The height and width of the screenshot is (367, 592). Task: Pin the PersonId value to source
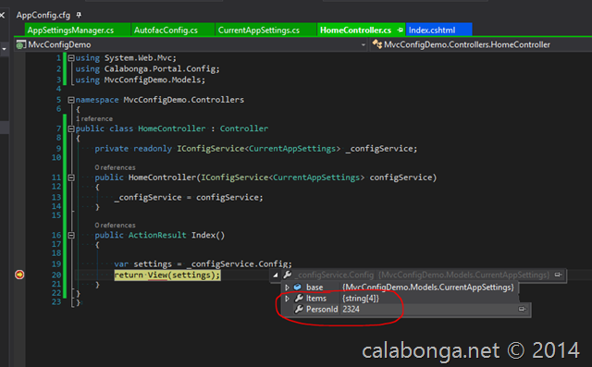[522, 309]
